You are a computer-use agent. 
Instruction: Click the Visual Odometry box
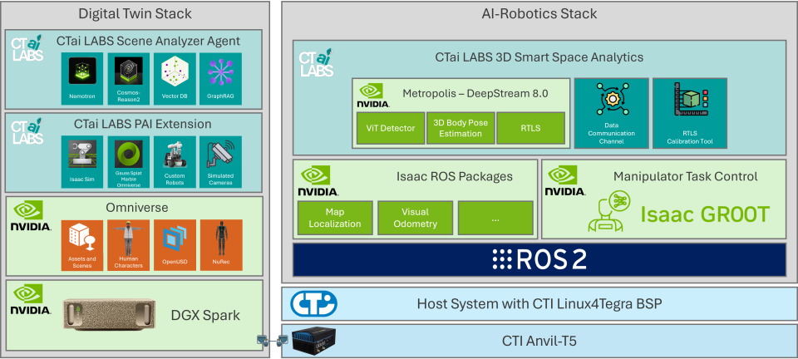416,218
